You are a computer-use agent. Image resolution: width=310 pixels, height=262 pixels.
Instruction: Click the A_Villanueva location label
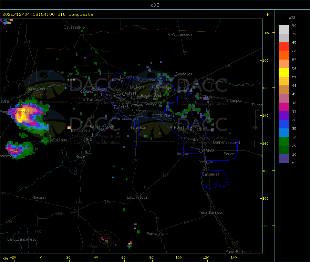(180, 34)
